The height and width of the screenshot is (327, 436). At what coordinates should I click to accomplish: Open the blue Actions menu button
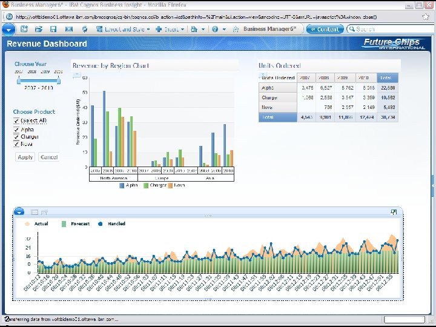coord(8,30)
